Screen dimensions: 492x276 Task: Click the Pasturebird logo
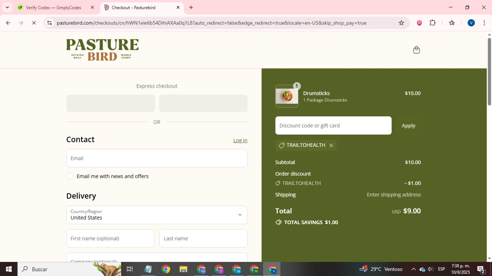[x=102, y=50]
